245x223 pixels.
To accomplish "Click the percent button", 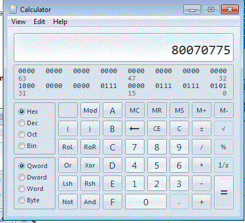I will click(224, 147).
